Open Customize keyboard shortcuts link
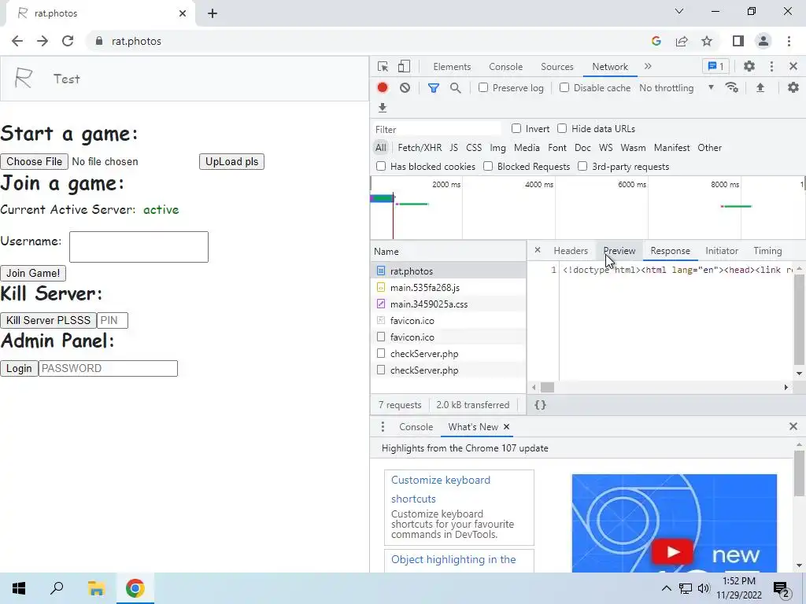Screen dimensions: 806x604 441,489
